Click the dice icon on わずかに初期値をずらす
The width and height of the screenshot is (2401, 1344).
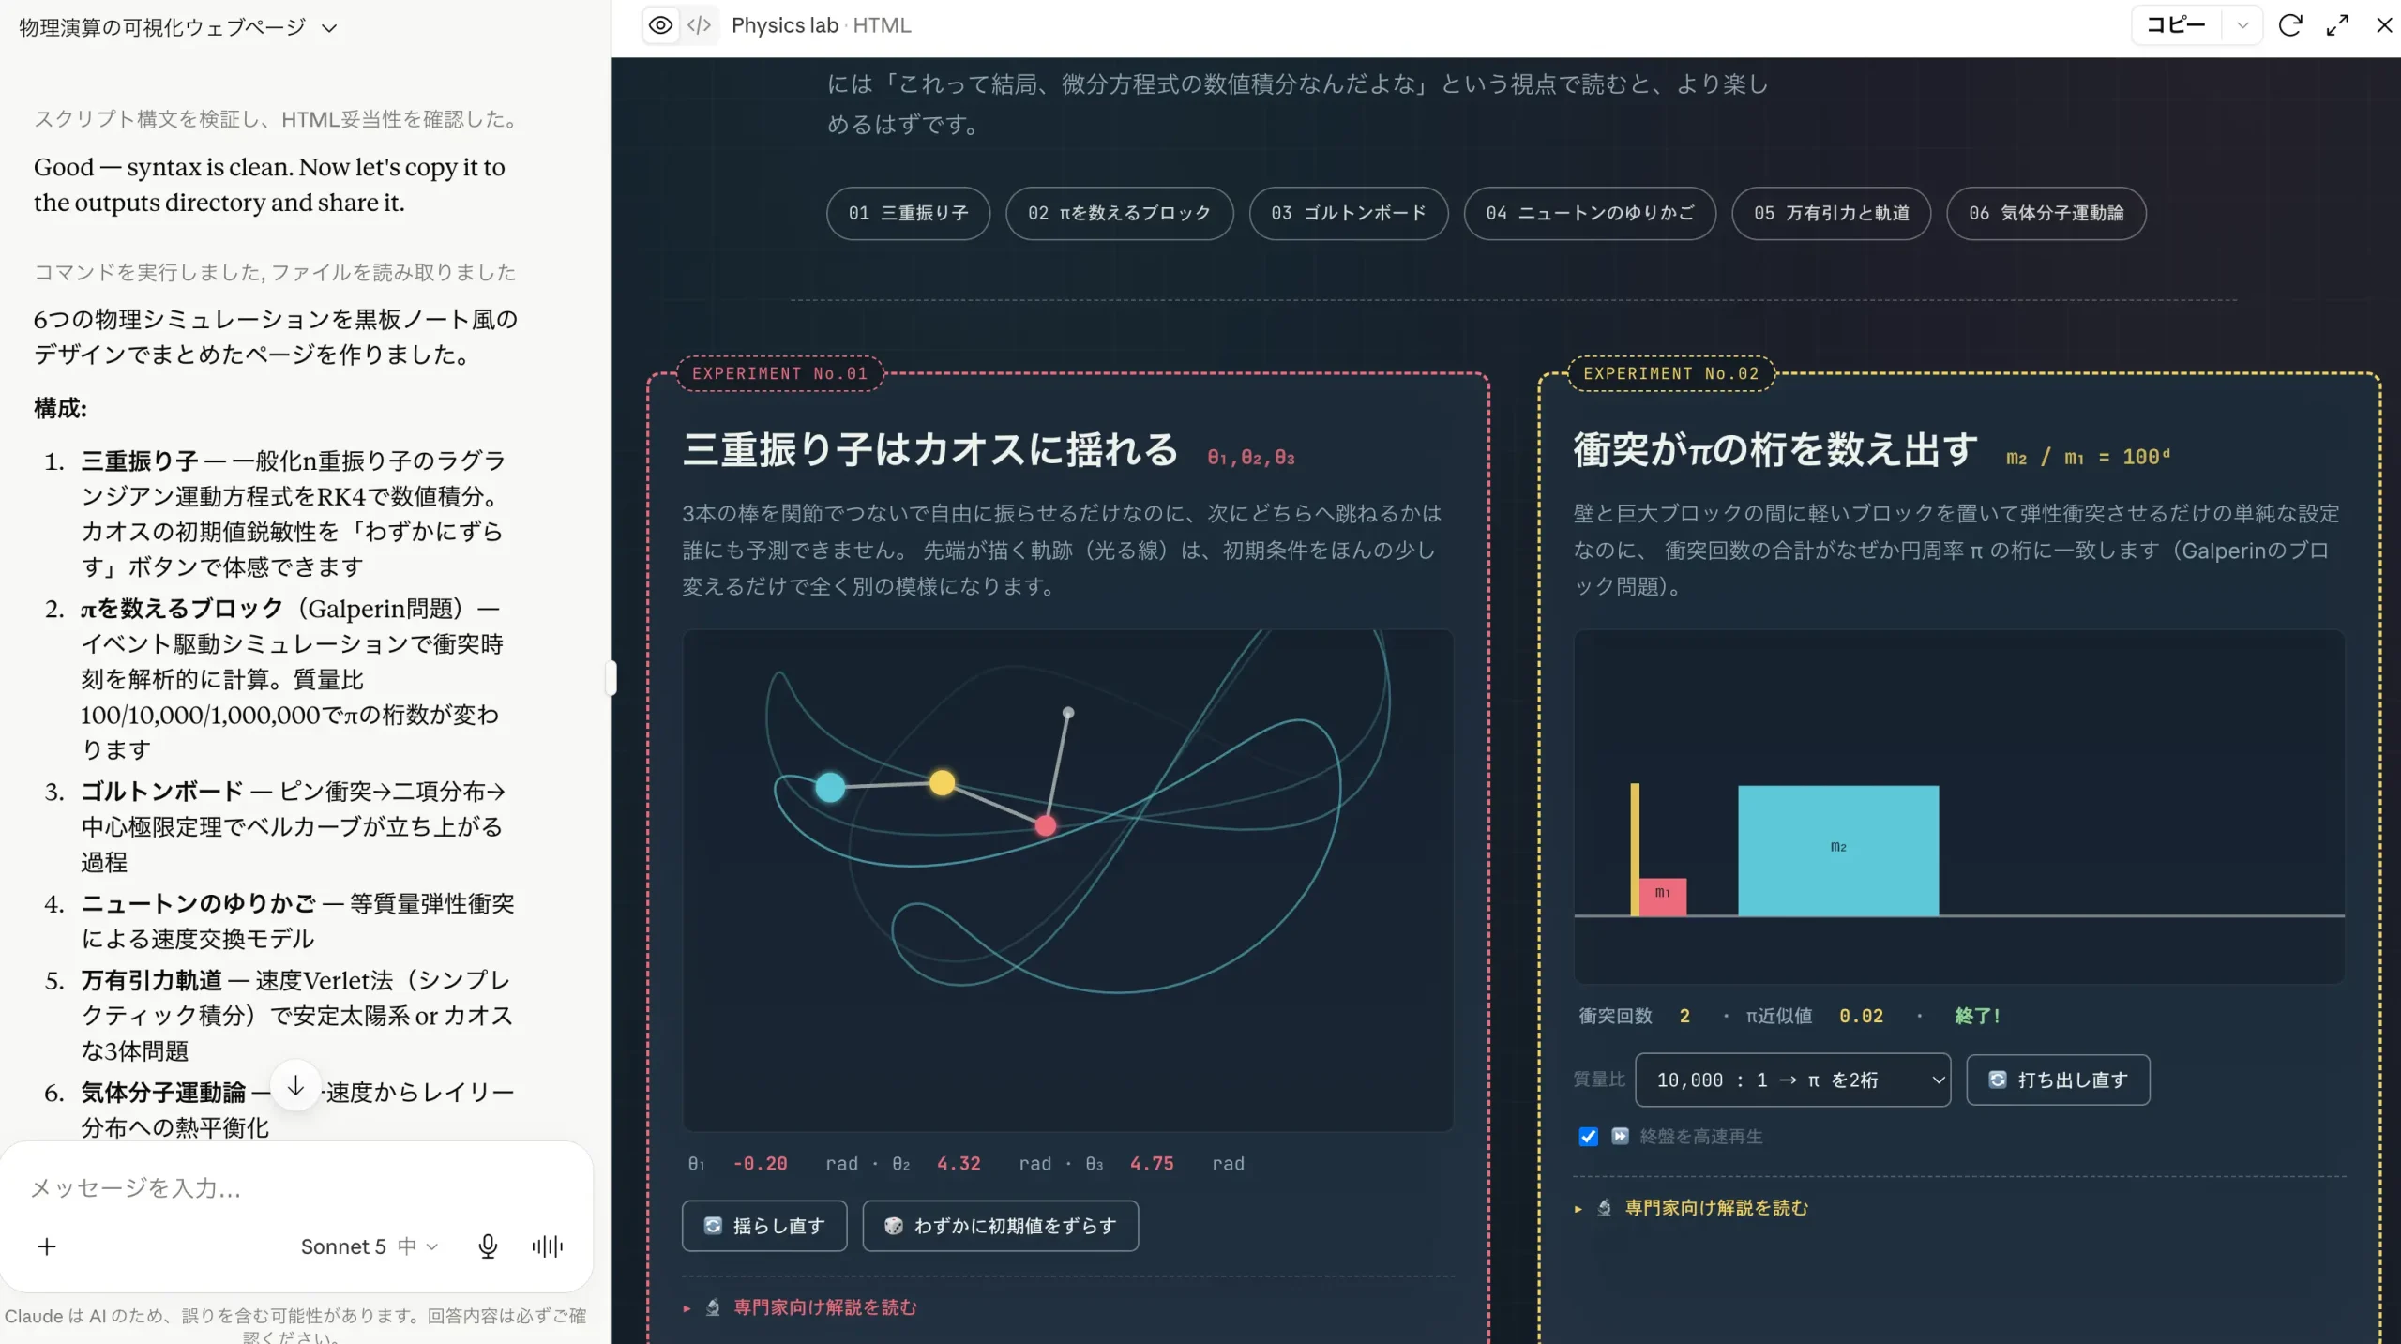893,1225
